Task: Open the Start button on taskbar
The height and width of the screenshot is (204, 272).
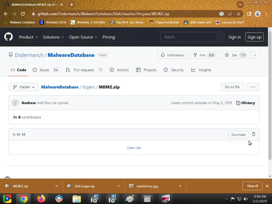Action: coord(7,199)
